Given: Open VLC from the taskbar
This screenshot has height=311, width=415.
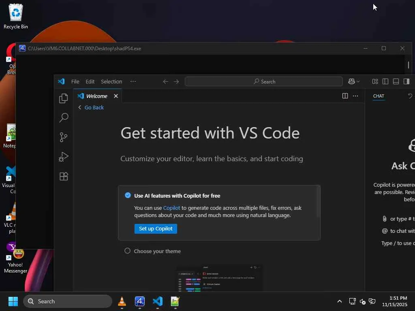Looking at the screenshot, I should 122,301.
